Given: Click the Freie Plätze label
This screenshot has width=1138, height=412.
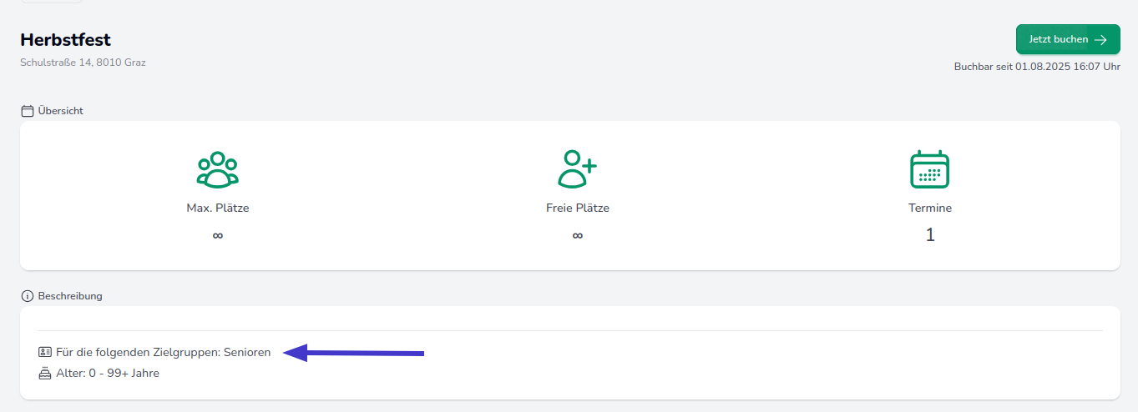Looking at the screenshot, I should click(577, 209).
